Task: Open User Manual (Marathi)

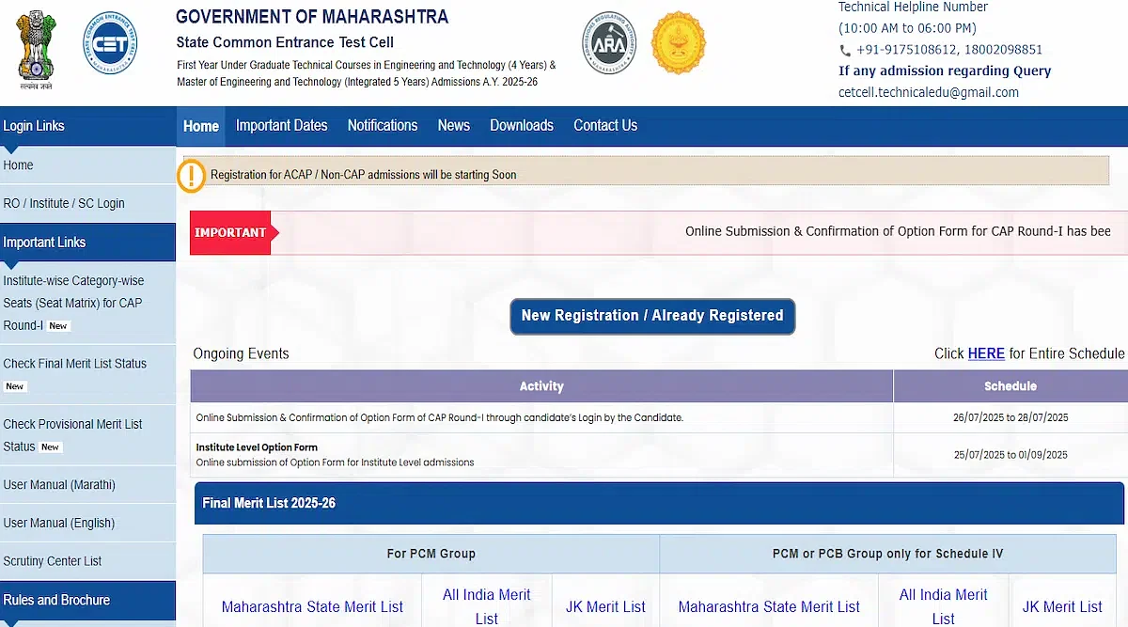Action: 87,485
